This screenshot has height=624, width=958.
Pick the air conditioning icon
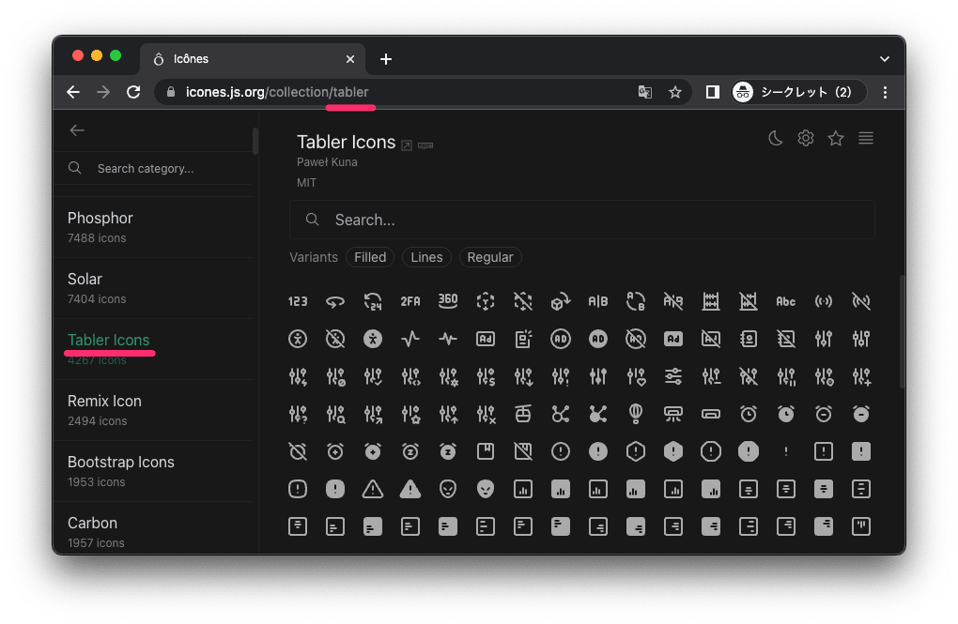pos(673,414)
